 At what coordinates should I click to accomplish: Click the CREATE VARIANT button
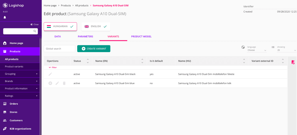[94, 49]
